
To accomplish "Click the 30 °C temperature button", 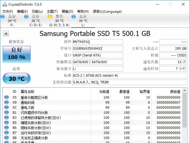I will [x=16, y=79].
